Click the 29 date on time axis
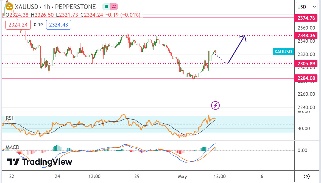 coord(137,176)
